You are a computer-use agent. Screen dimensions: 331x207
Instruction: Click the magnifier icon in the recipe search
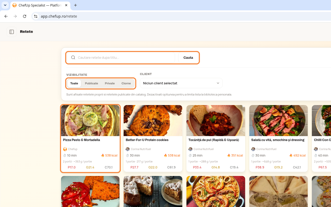(73, 57)
